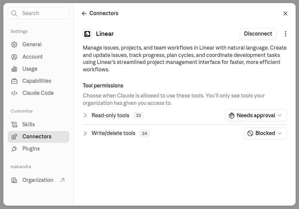The height and width of the screenshot is (209, 299).
Task: Focus the Search input field
Action: pos(39,13)
